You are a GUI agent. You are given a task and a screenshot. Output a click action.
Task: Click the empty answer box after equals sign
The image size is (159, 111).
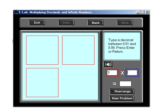click(x=125, y=84)
